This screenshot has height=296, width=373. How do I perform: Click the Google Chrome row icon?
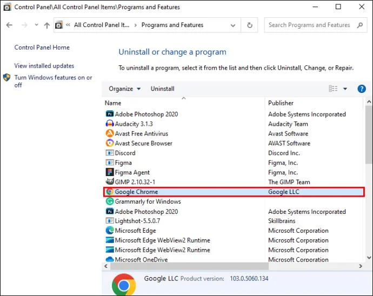110,192
